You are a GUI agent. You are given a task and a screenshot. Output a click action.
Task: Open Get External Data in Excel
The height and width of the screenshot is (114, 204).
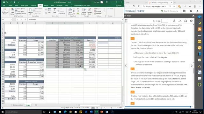(x=5, y=11)
